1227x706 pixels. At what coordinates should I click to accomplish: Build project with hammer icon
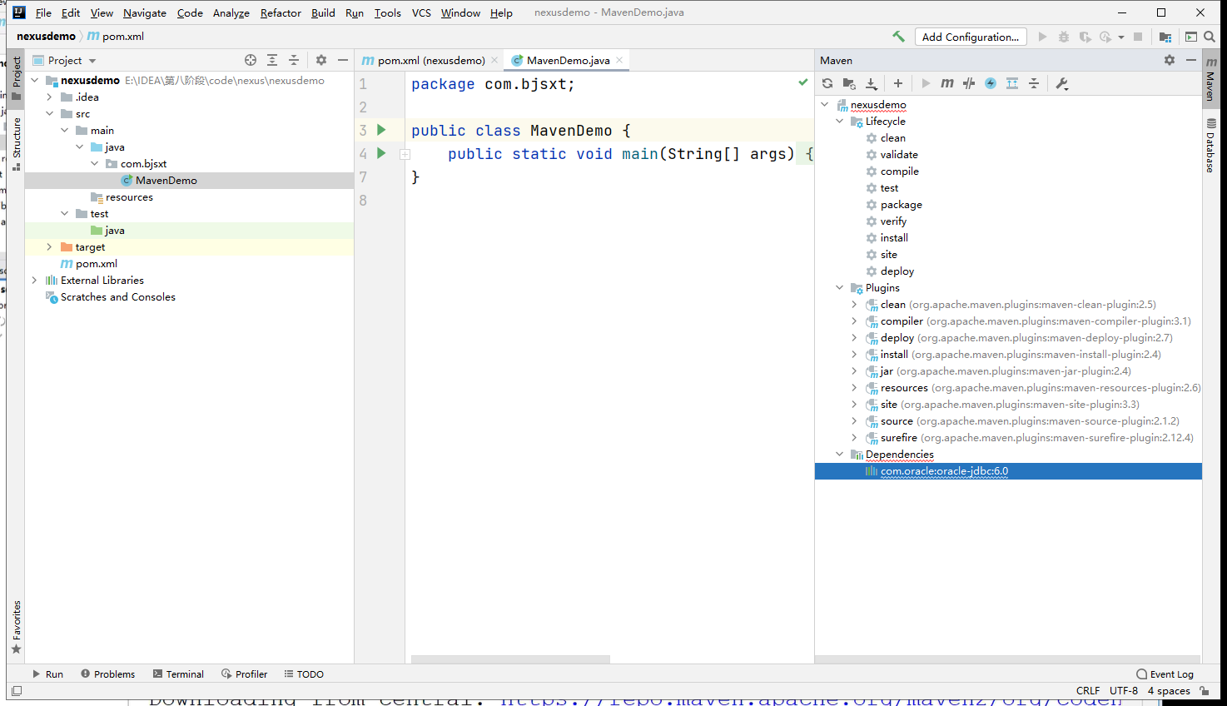(x=898, y=37)
